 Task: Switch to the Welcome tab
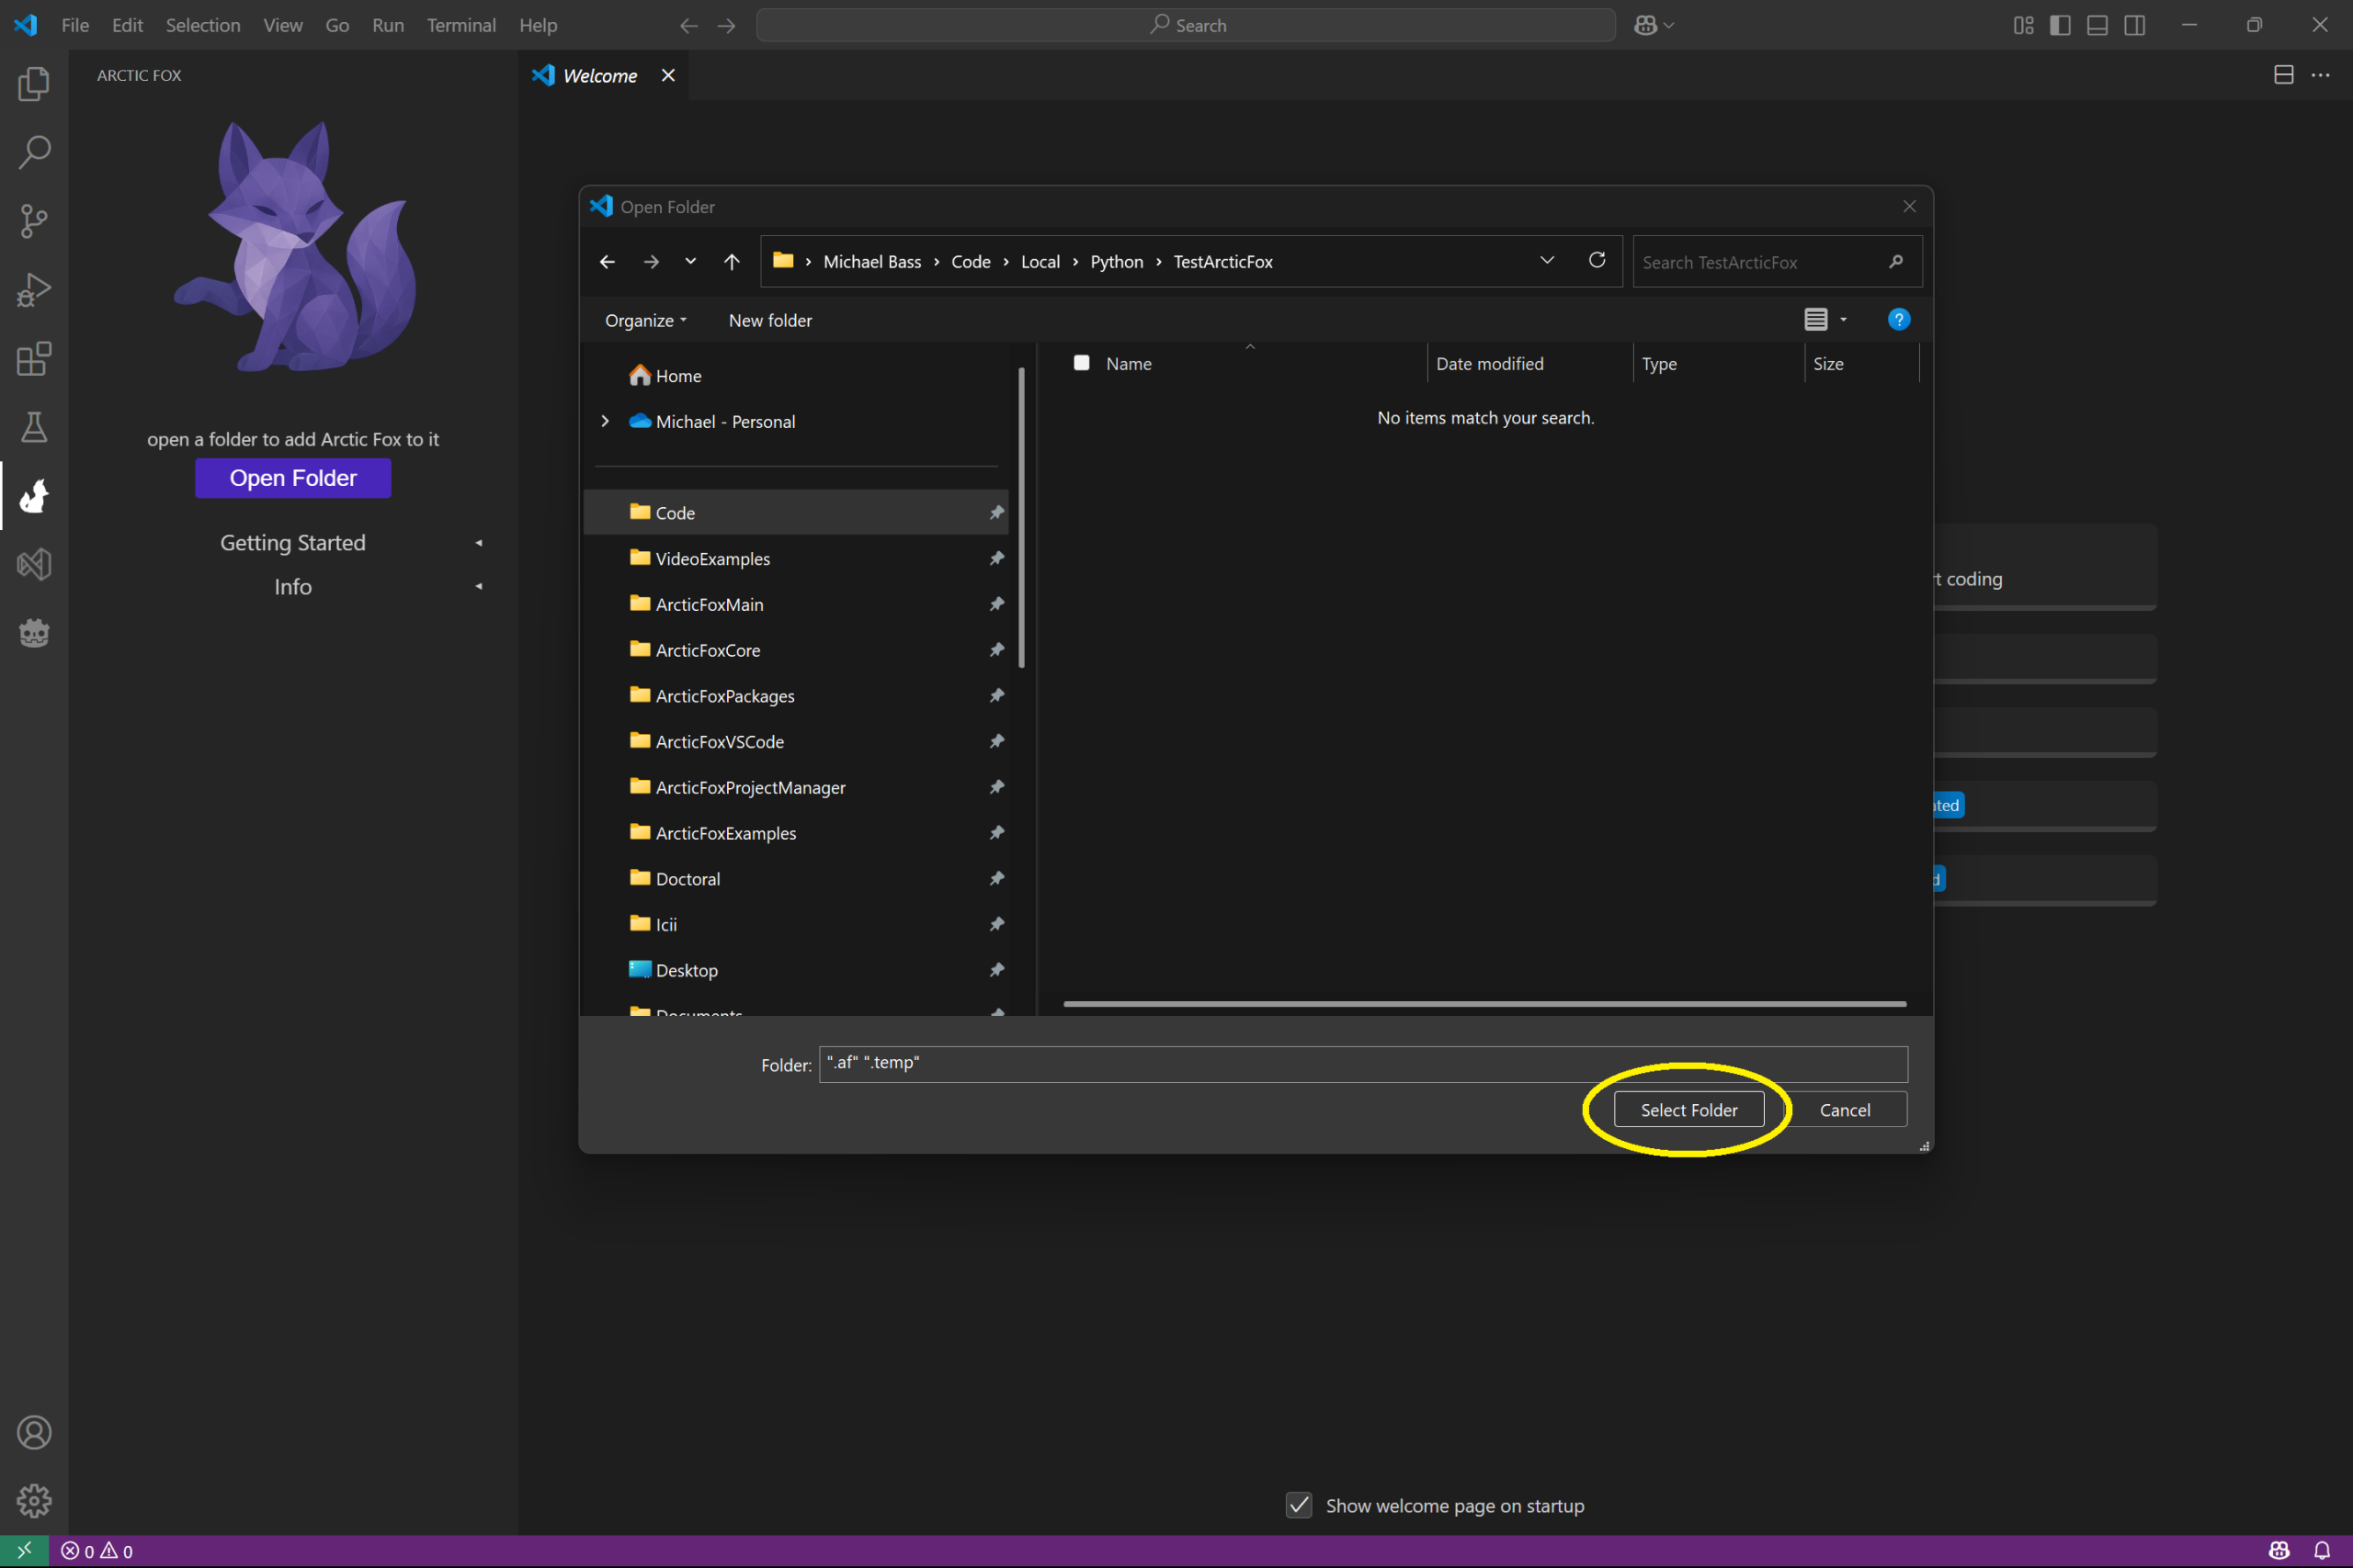pos(599,76)
